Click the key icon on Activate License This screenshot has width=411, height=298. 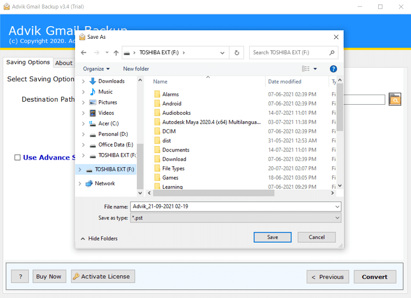[77, 276]
